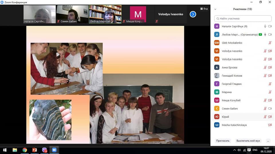Toggle muted mic for Миша Кочубей

point(265,100)
